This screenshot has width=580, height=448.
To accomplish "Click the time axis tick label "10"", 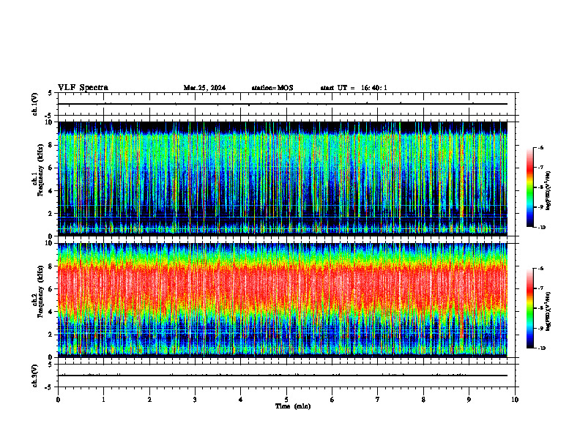I will point(515,400).
